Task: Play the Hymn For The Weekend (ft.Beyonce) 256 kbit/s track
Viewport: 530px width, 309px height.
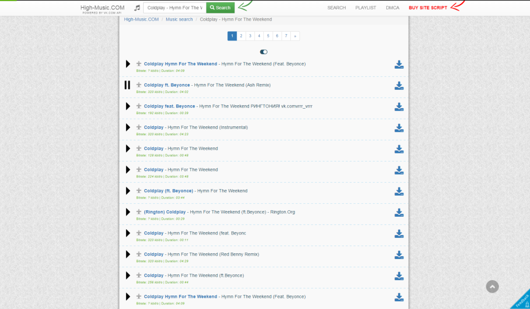Action: [x=128, y=276]
